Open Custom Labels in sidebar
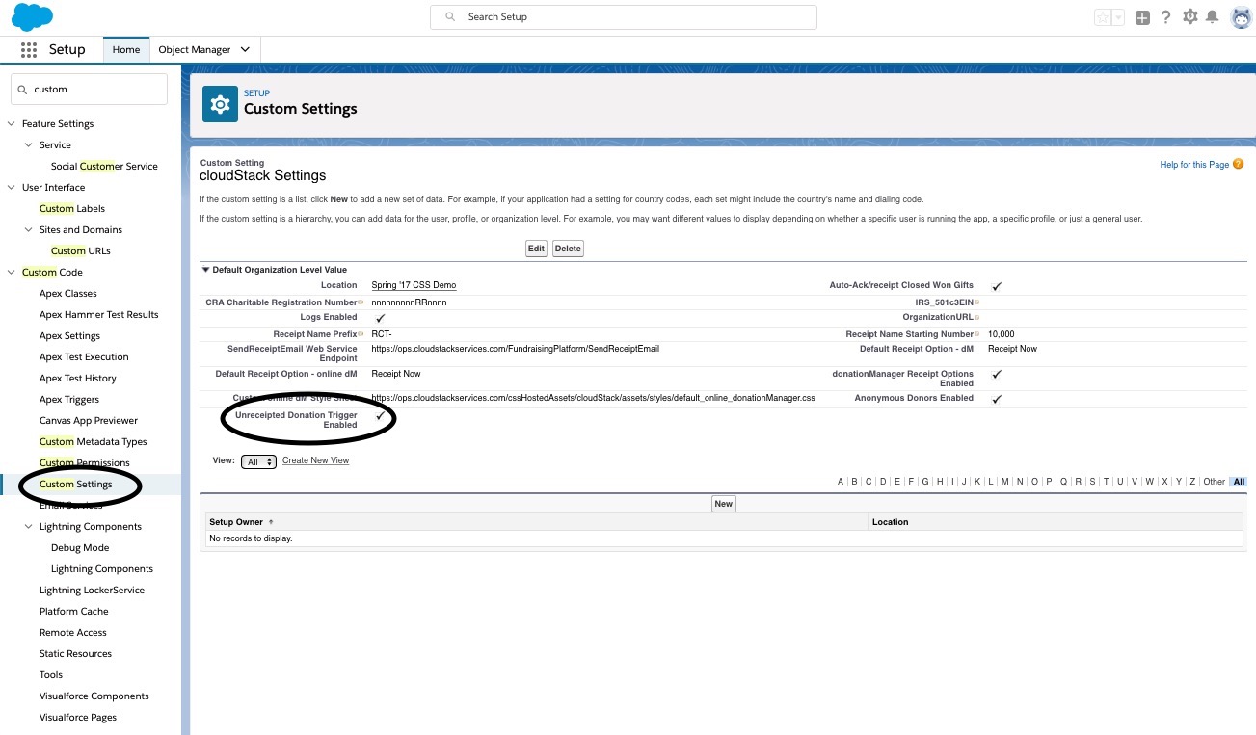Screen dimensions: 1256x735 point(72,208)
